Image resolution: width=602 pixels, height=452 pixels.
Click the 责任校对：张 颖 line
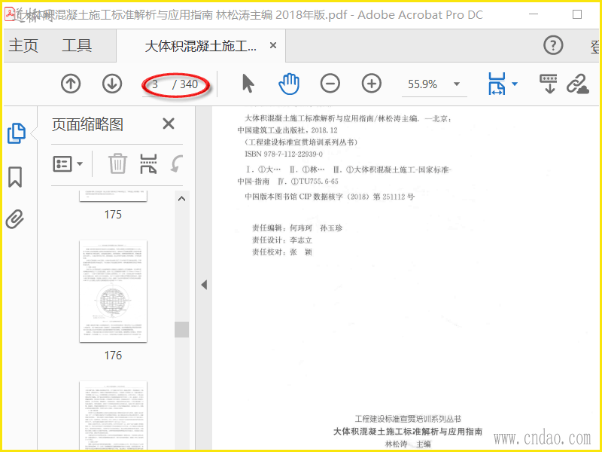[x=281, y=252]
